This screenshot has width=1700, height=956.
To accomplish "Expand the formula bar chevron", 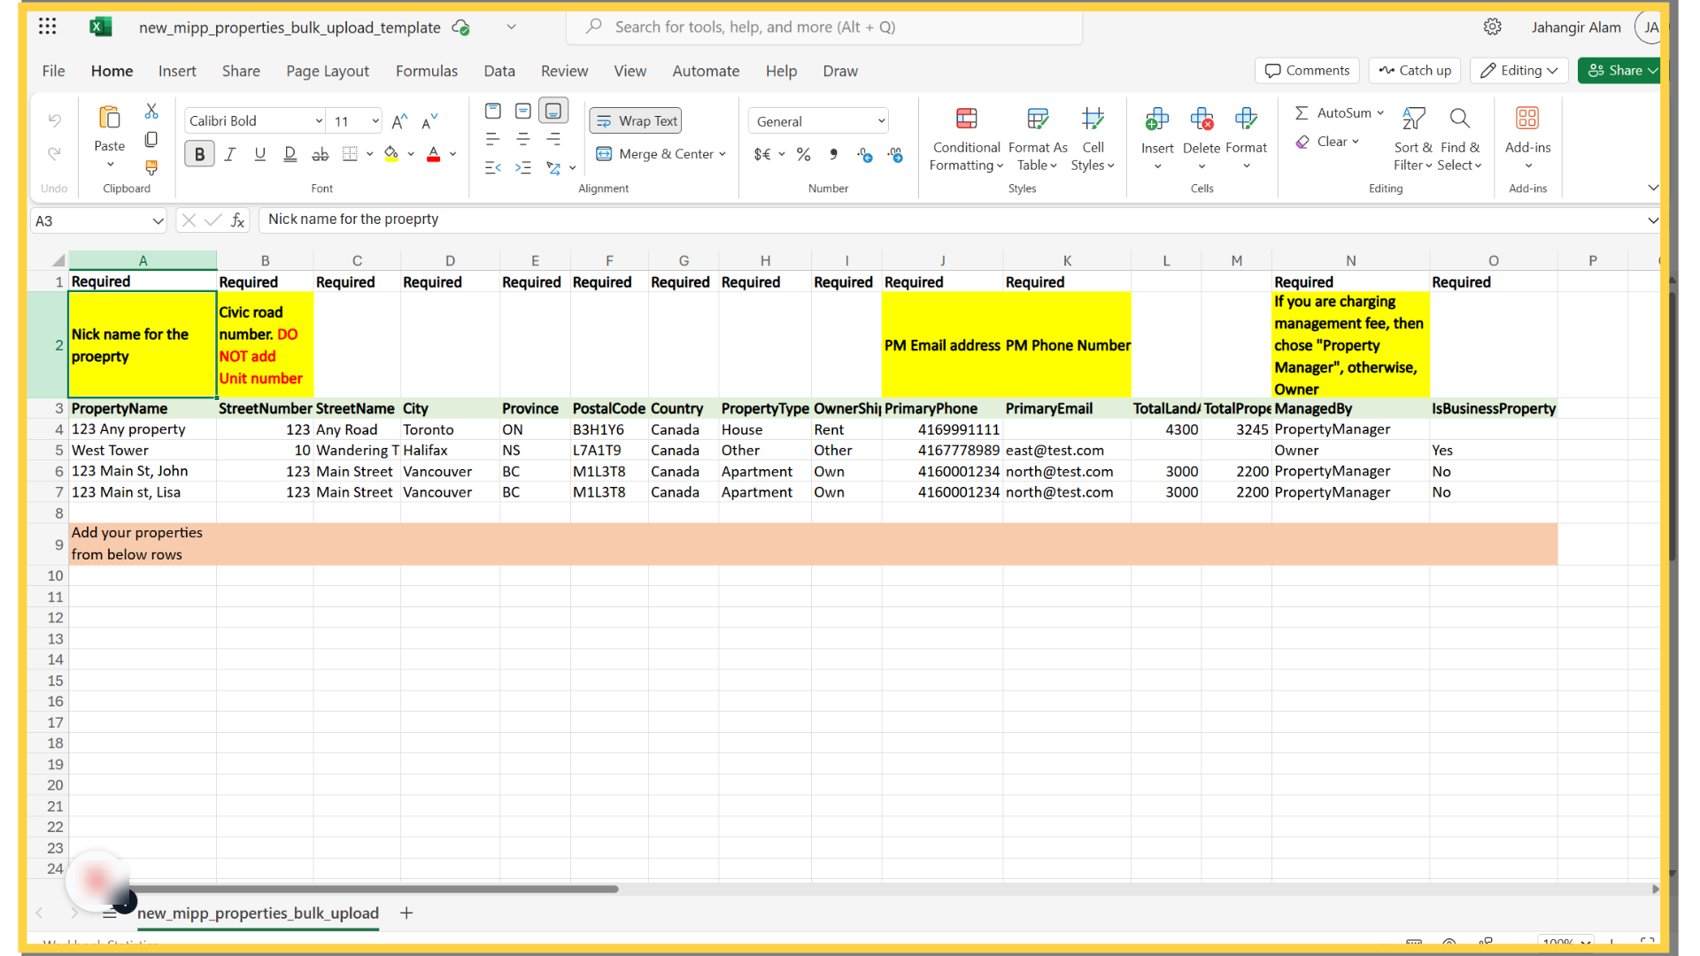I will coord(1652,220).
